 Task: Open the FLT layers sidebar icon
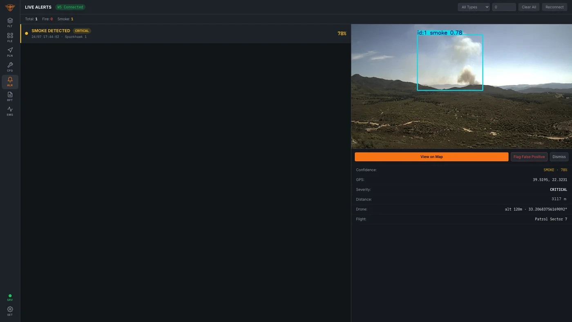click(10, 22)
